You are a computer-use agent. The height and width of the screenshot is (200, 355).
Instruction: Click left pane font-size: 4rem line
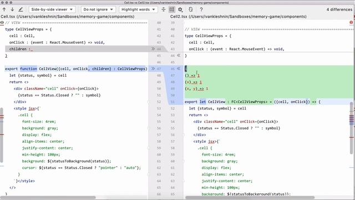point(39,122)
